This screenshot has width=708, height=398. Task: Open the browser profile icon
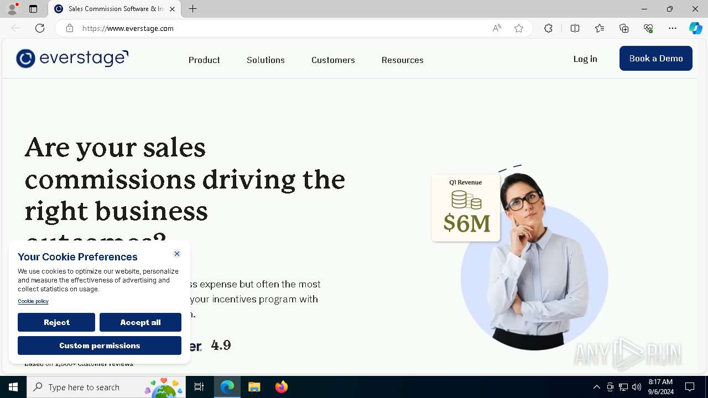12,9
